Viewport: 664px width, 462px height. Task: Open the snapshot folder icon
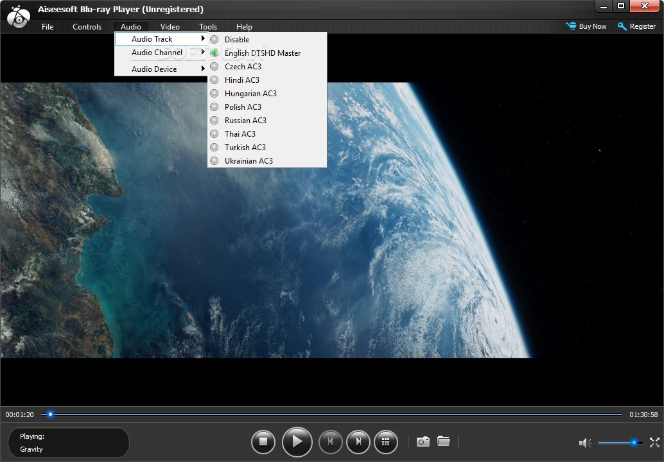click(443, 441)
